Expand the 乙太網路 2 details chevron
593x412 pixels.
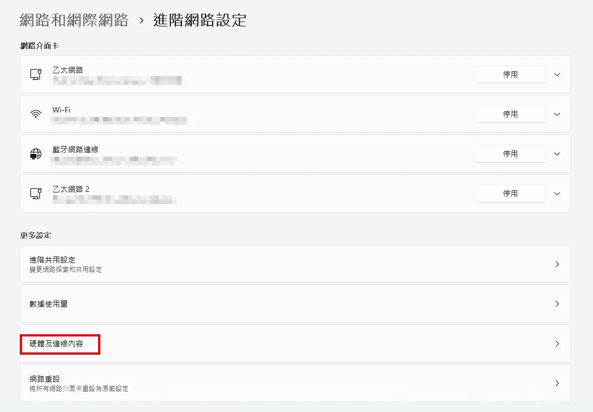557,194
